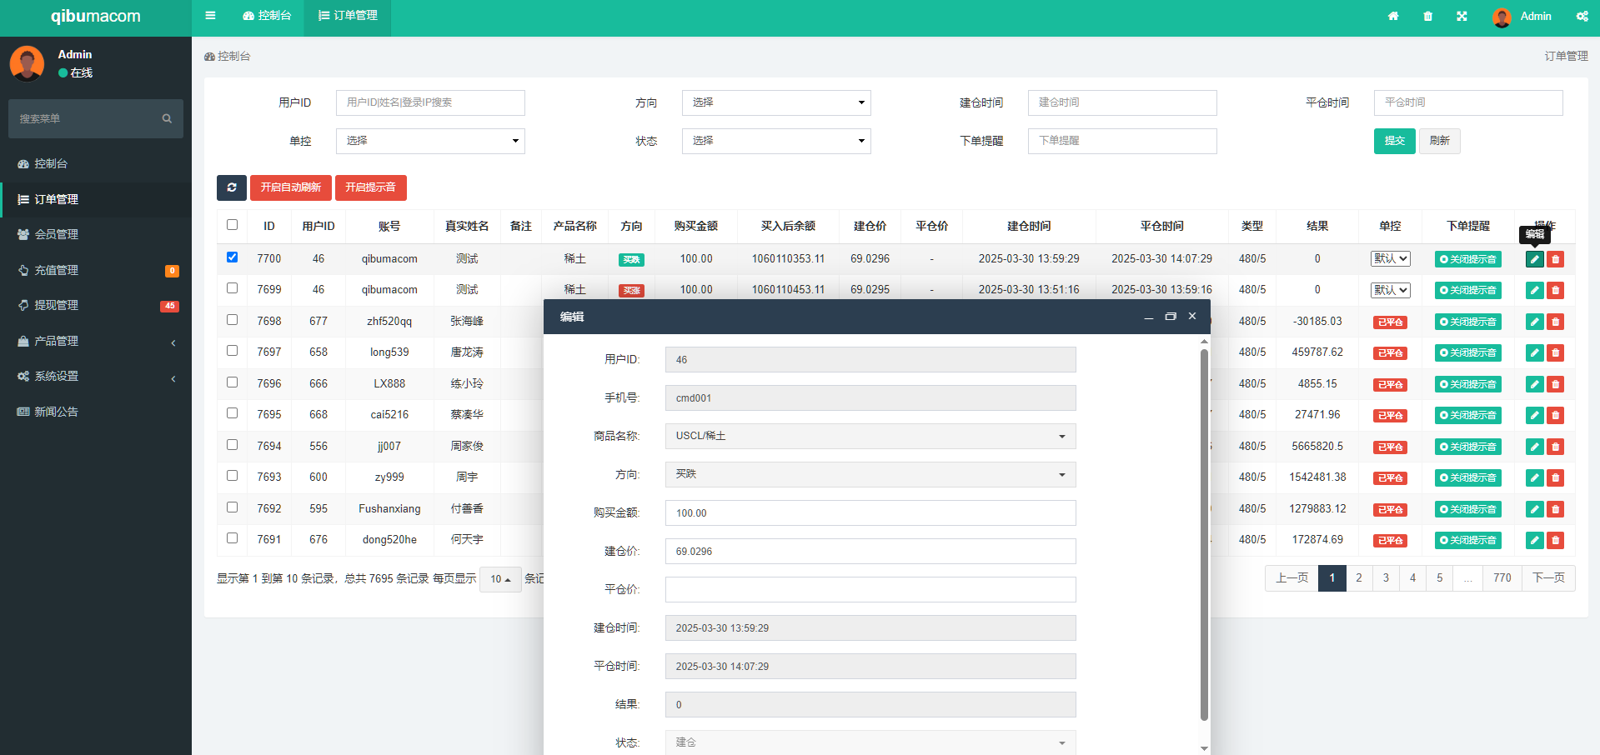1600x755 pixels.
Task: Toggle fullscreen with the expand icon
Action: pyautogui.click(x=1462, y=16)
